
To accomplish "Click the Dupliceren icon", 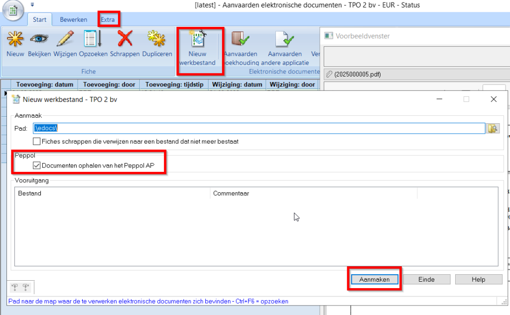I will coord(157,40).
